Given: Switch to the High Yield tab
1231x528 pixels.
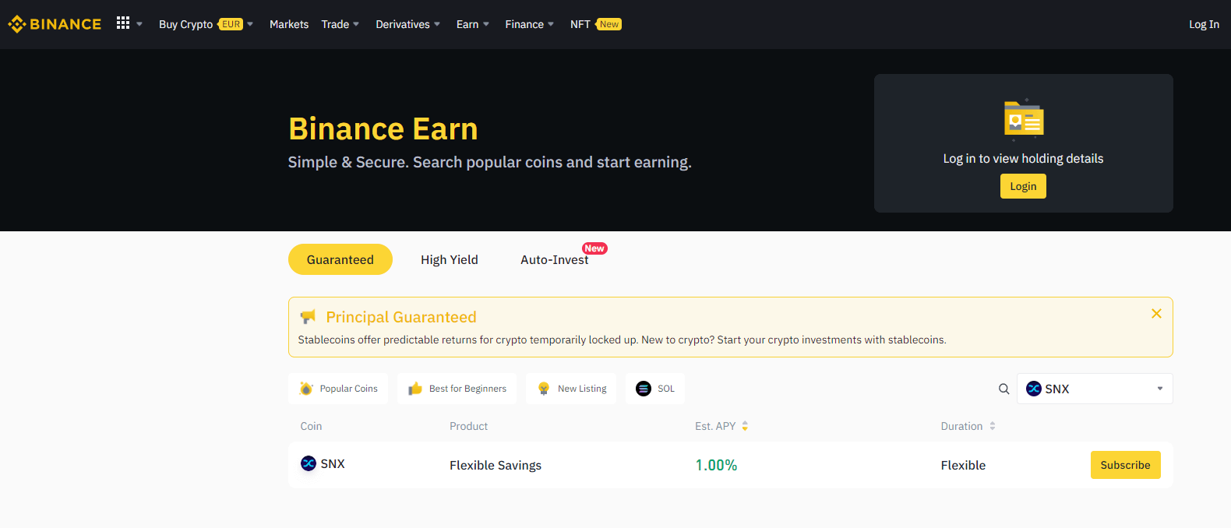Looking at the screenshot, I should [450, 259].
